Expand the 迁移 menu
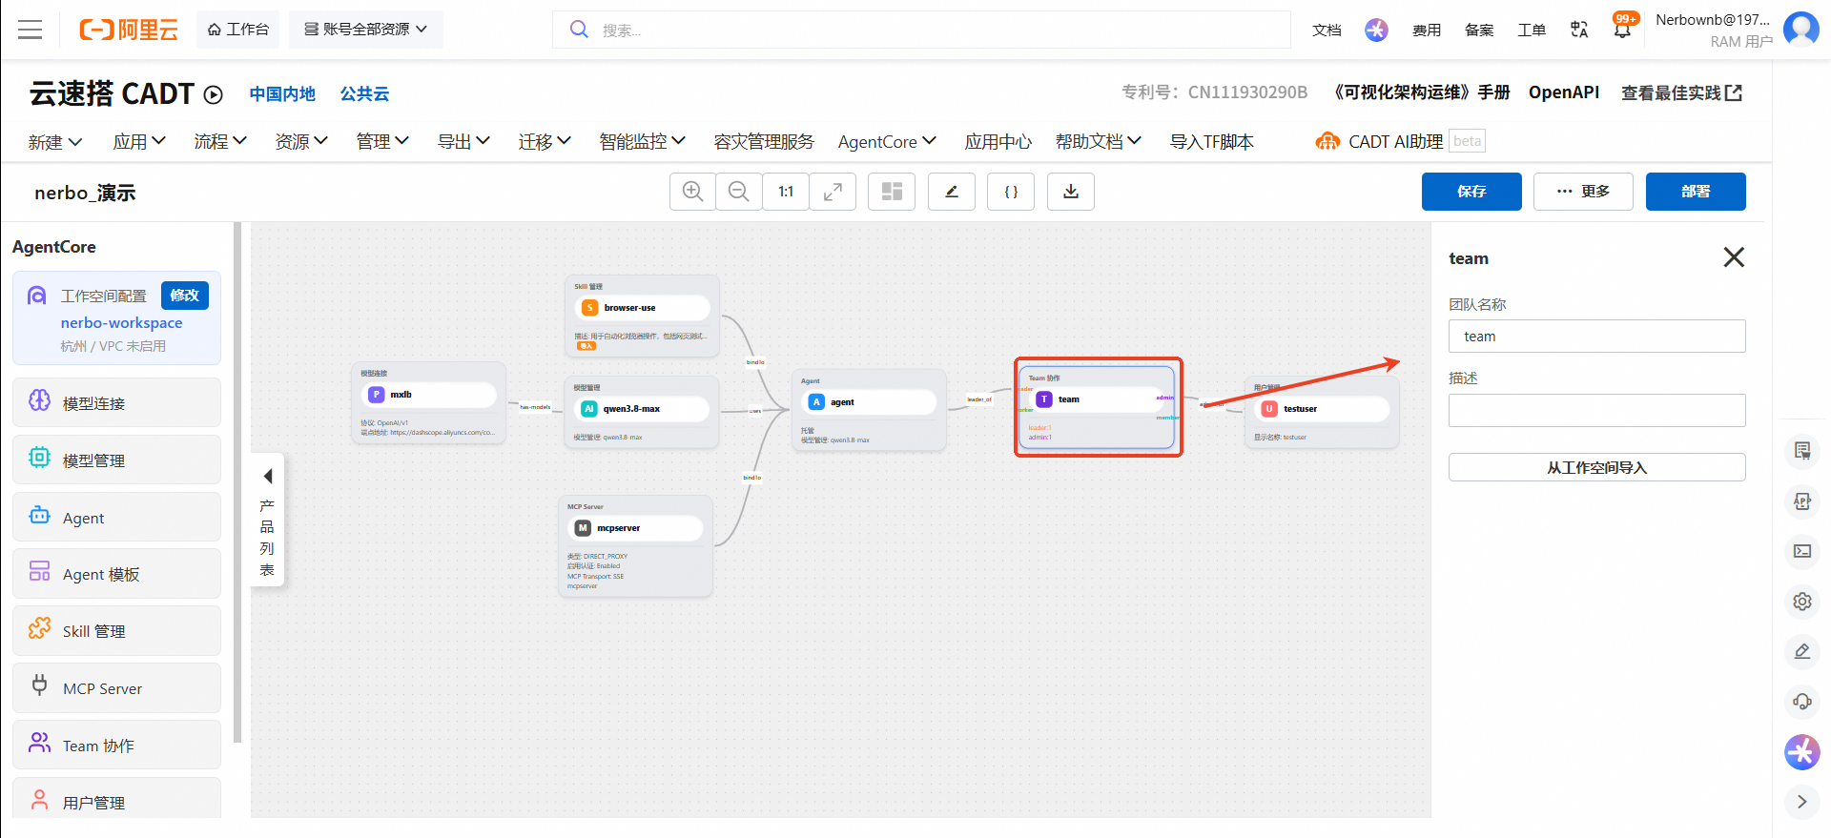The image size is (1831, 838). click(545, 142)
